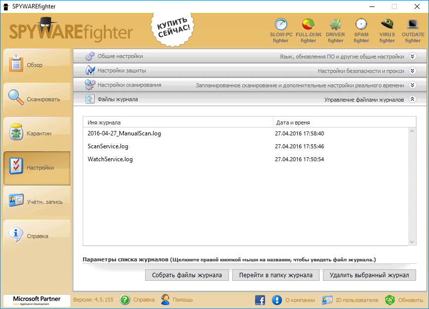The image size is (429, 309).
Task: Open VIRUS fighter tool
Action: point(387,30)
